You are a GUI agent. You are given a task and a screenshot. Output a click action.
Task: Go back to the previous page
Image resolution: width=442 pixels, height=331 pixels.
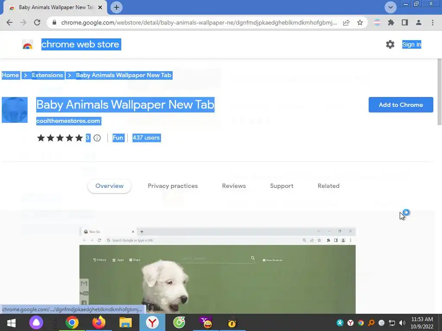click(9, 22)
